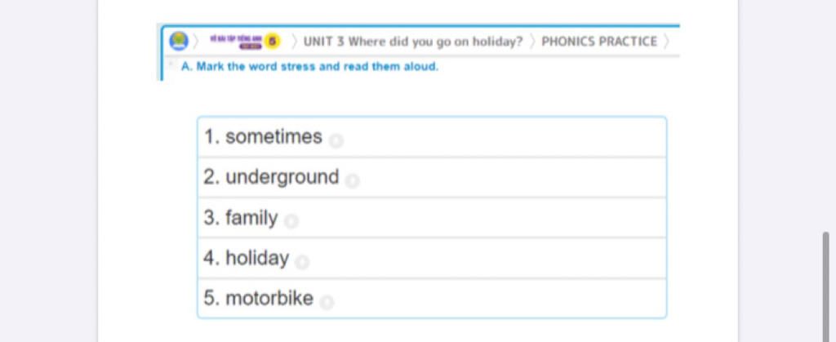Image resolution: width=836 pixels, height=342 pixels.
Task: Click the circle icon beside family
Action: coord(291,221)
